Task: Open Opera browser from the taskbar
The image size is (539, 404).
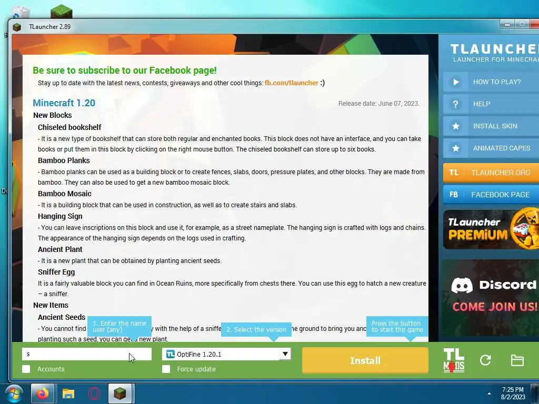Action: click(x=94, y=393)
